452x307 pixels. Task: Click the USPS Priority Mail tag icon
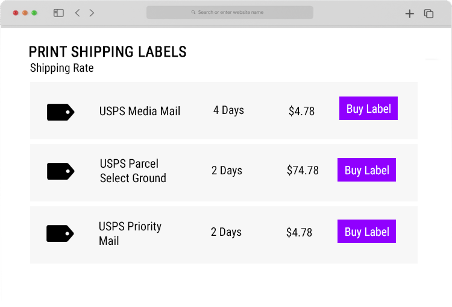click(x=60, y=233)
